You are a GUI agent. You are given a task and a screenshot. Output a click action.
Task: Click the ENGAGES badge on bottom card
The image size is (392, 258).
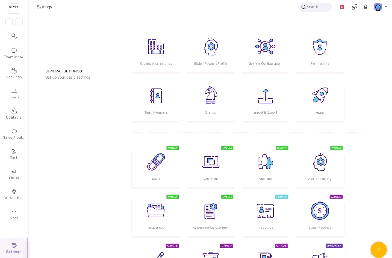(334, 246)
